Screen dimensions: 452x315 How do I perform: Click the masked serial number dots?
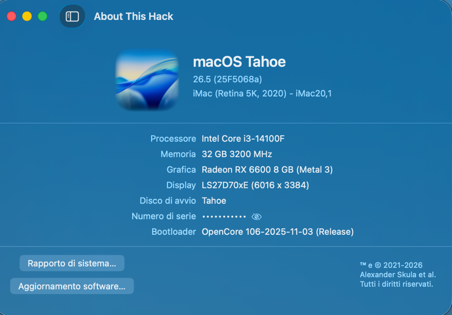[x=224, y=217]
